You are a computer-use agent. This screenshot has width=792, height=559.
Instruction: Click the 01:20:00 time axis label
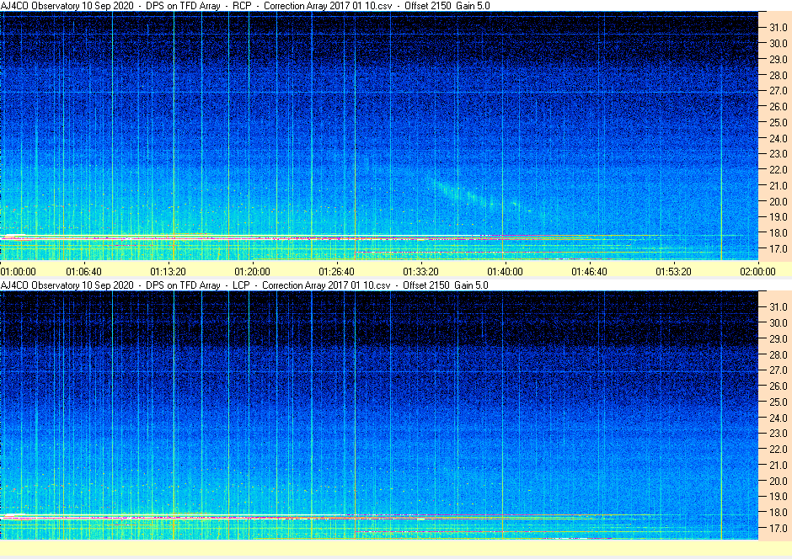[x=252, y=271]
